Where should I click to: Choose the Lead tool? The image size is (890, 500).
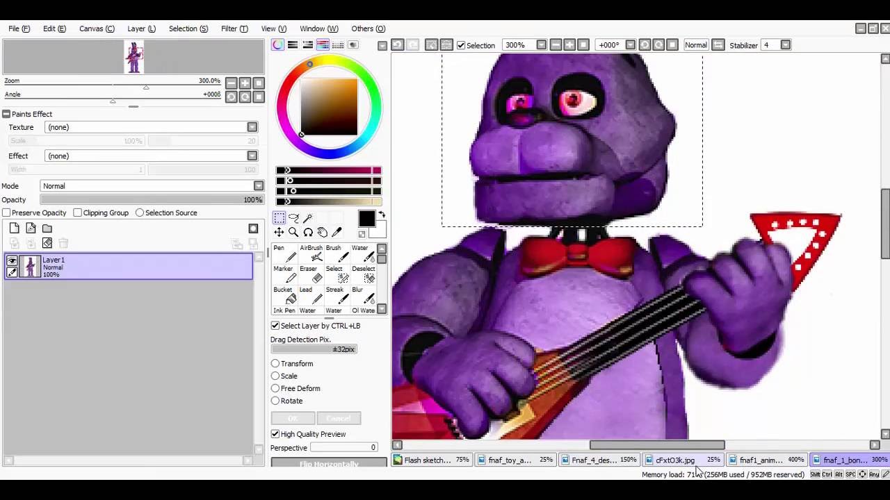pyautogui.click(x=311, y=295)
